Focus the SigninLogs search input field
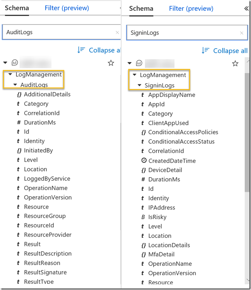251x290 pixels. tap(187, 33)
